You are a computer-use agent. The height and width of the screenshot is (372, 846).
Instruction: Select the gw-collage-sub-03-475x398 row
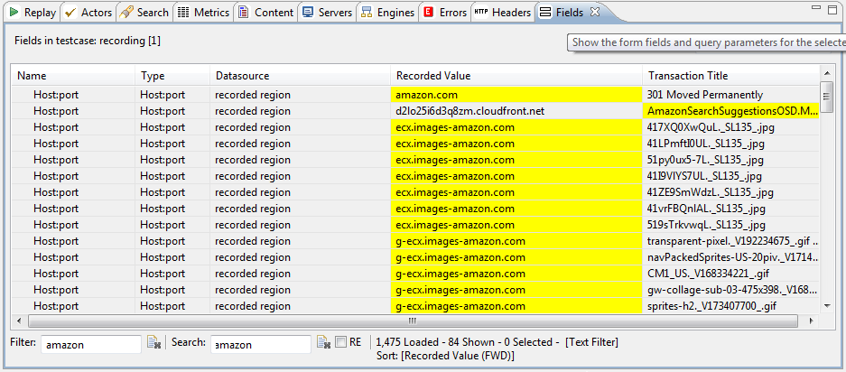pos(415,290)
